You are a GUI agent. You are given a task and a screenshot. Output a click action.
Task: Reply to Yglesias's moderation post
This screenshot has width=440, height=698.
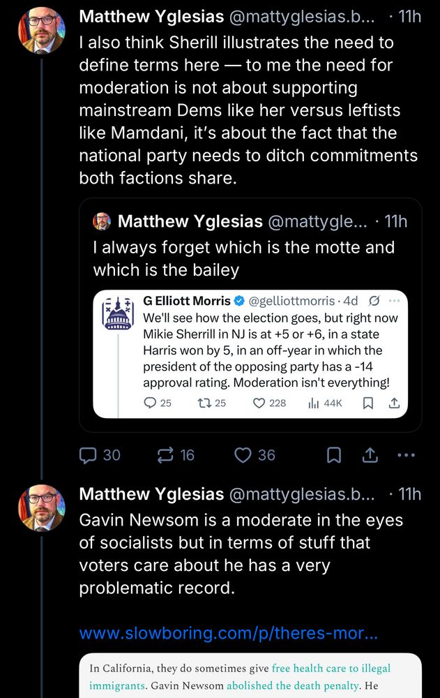pyautogui.click(x=89, y=455)
